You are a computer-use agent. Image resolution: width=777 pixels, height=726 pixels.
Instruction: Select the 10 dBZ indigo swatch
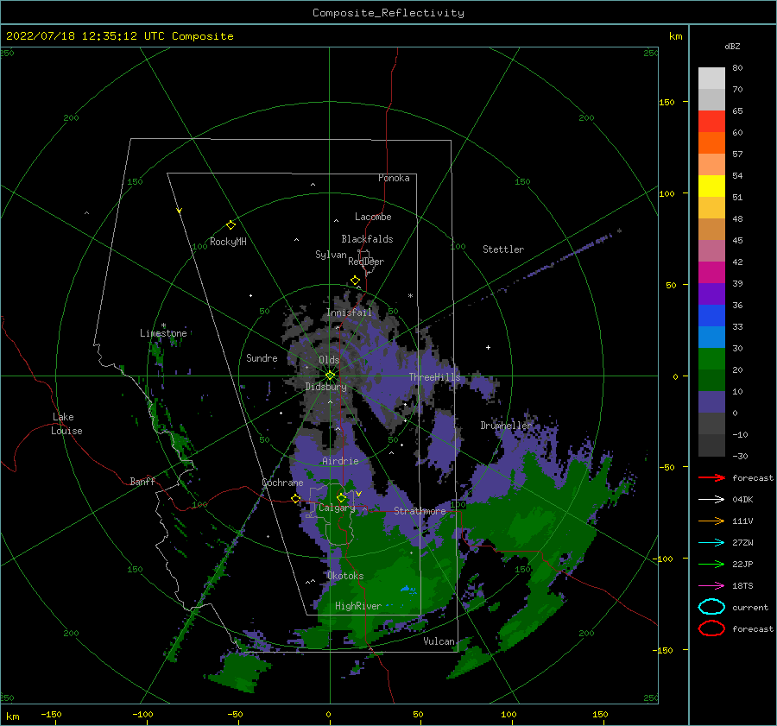click(711, 402)
